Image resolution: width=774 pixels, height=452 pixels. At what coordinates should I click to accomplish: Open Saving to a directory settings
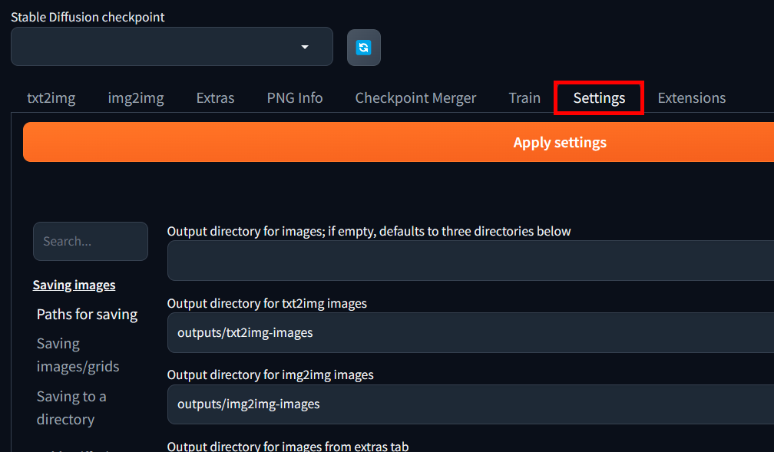pos(71,407)
